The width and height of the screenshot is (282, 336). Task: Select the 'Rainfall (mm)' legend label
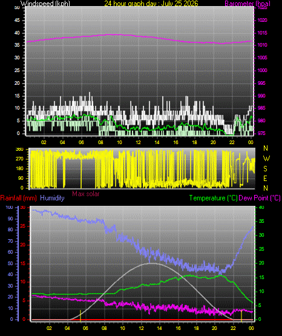pyautogui.click(x=18, y=198)
